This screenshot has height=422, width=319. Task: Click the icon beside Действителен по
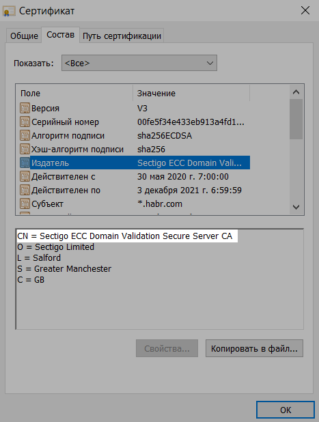(x=25, y=191)
